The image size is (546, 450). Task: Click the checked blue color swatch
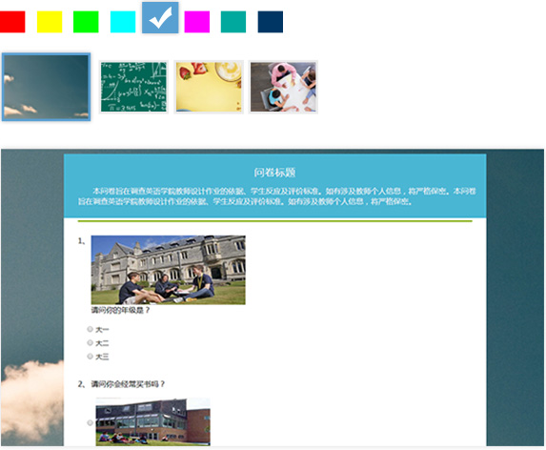tap(160, 18)
